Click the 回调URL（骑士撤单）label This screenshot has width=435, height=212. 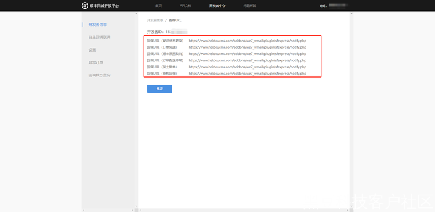click(x=162, y=67)
